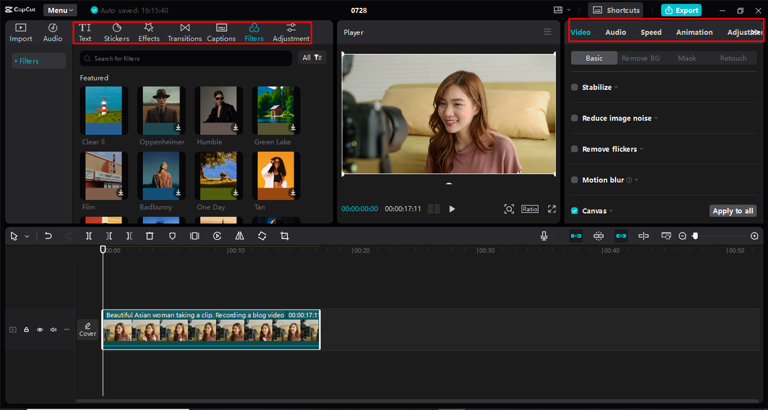Open the Shortcuts button
This screenshot has width=768, height=410.
pyautogui.click(x=616, y=10)
